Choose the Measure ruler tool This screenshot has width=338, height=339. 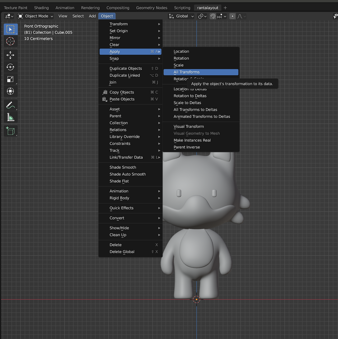(11, 117)
